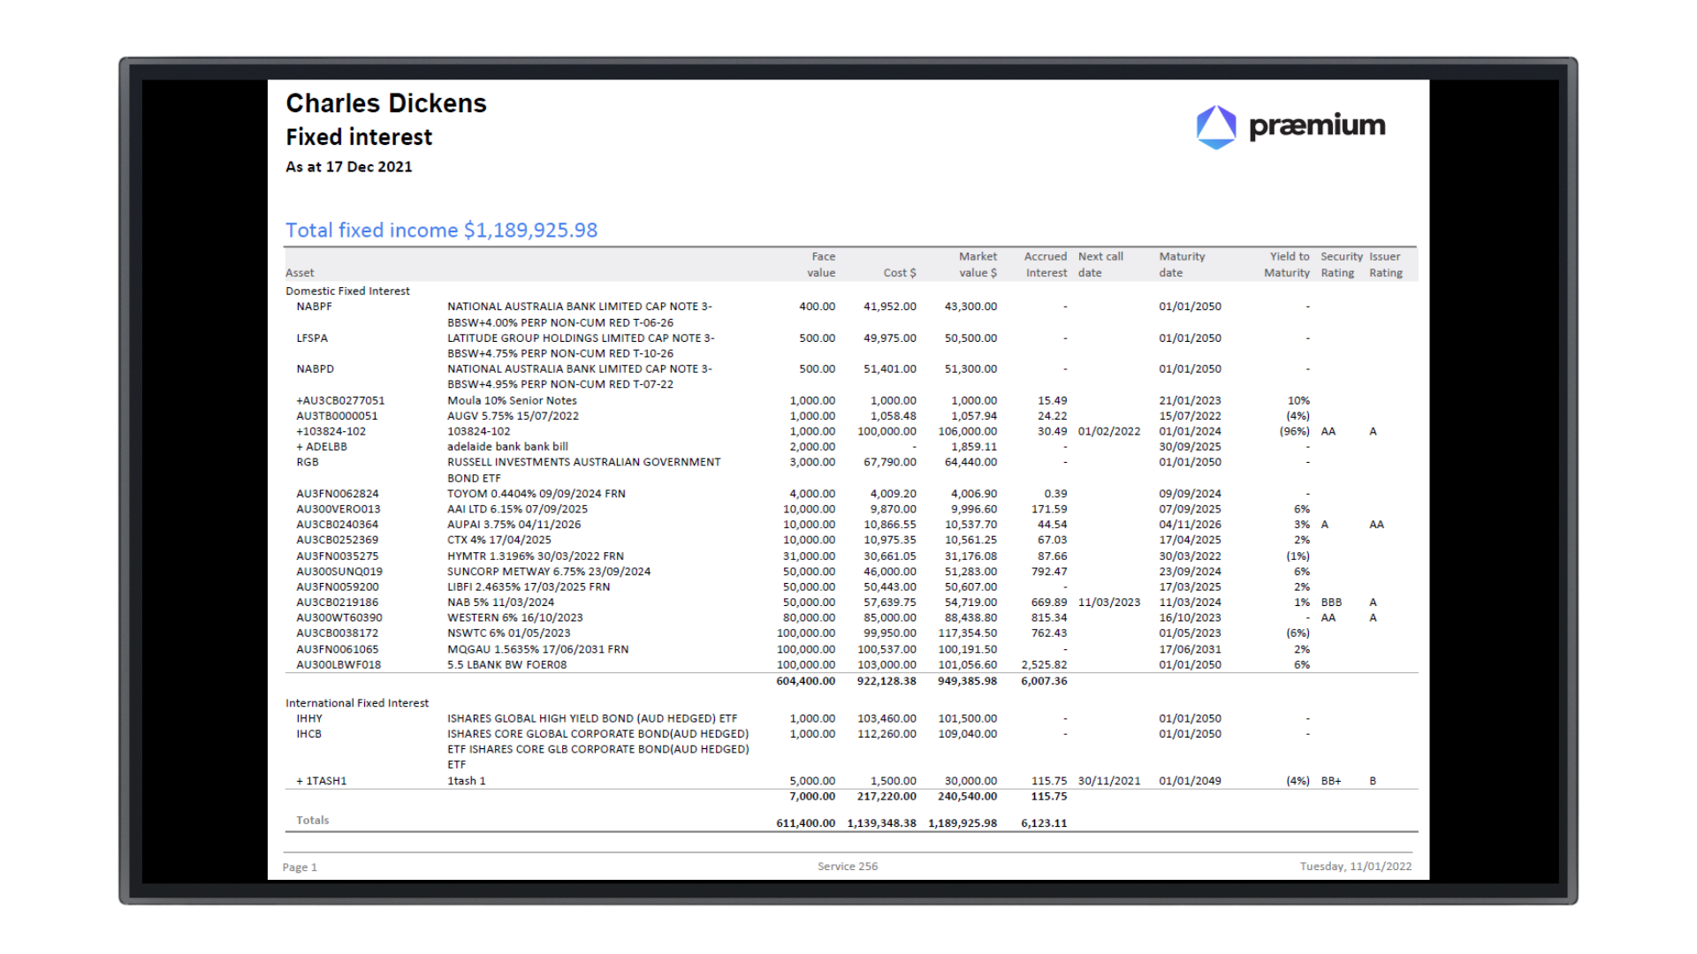Click the 'BB+' security rating
Viewport: 1697px width, 954px height.
(x=1331, y=781)
